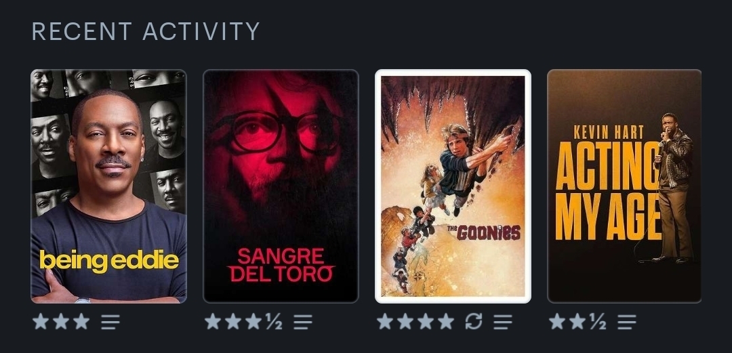Open the review icon under Sangre Del Toro

coord(303,322)
